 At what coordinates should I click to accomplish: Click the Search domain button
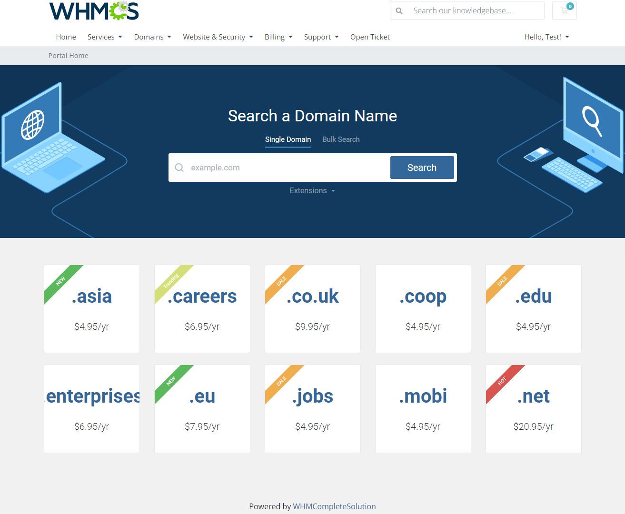[x=422, y=168]
